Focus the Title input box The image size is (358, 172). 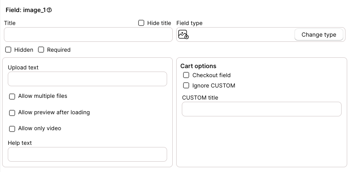[88, 34]
